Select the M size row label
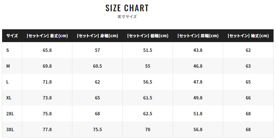Viewport: 276px width, 140px height. click(8, 66)
